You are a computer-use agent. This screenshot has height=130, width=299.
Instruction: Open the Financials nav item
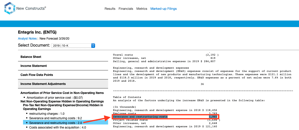(x=126, y=9)
